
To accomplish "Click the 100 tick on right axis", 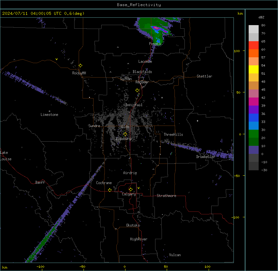I will coord(237,51).
